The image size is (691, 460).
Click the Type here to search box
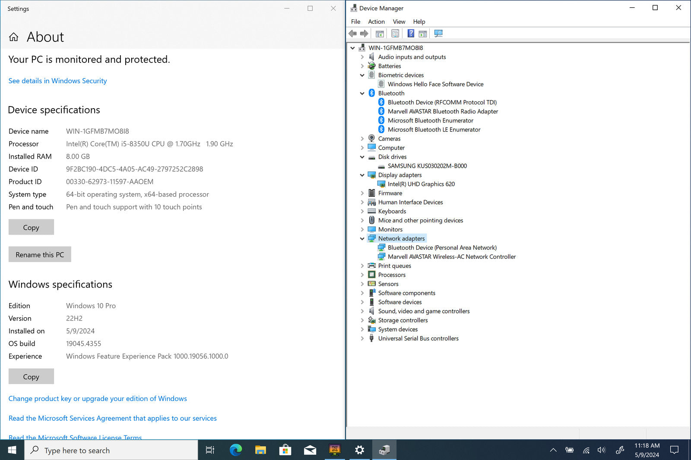[x=111, y=450]
